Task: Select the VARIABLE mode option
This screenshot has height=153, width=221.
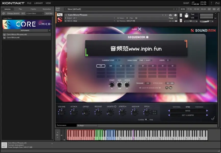Action: (199, 107)
